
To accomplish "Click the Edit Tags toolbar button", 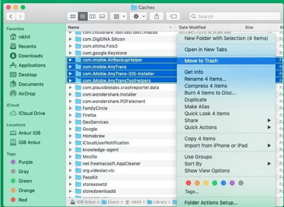I will point(173,16).
